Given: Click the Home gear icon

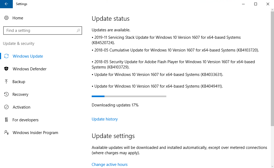Looking at the screenshot, I should [6, 18].
